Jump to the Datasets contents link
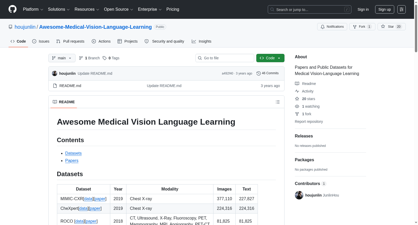 (x=73, y=153)
